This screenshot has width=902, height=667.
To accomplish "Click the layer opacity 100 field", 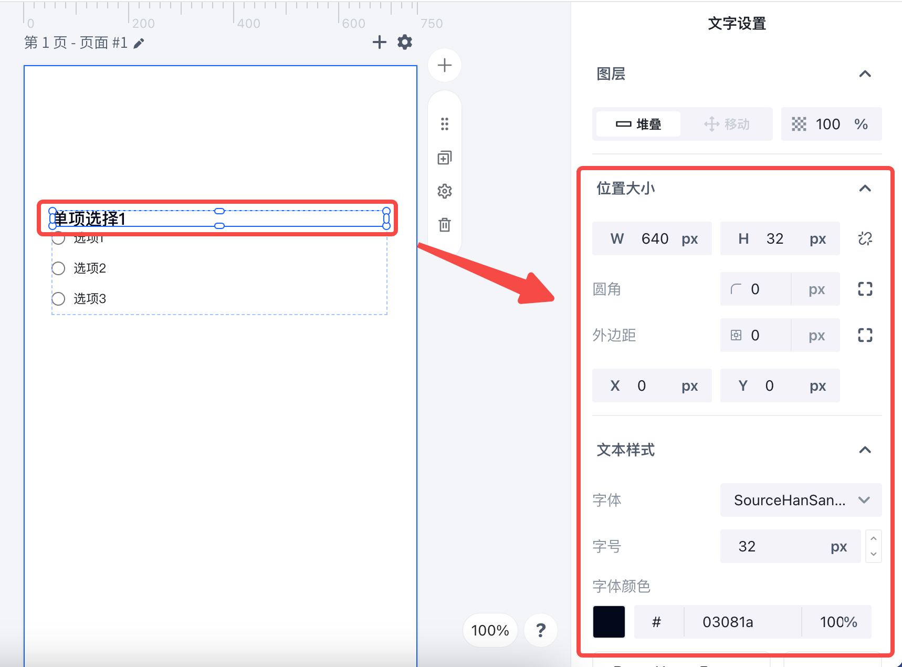I will click(x=832, y=124).
